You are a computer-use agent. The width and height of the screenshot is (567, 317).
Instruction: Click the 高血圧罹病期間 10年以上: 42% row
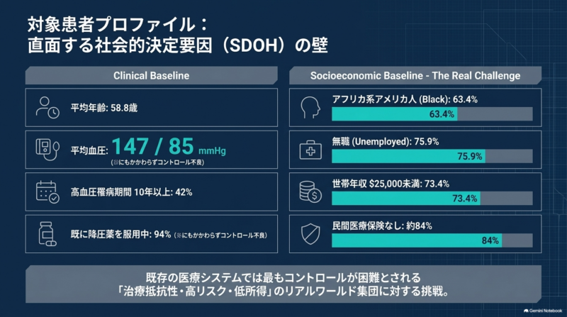pyautogui.click(x=152, y=191)
